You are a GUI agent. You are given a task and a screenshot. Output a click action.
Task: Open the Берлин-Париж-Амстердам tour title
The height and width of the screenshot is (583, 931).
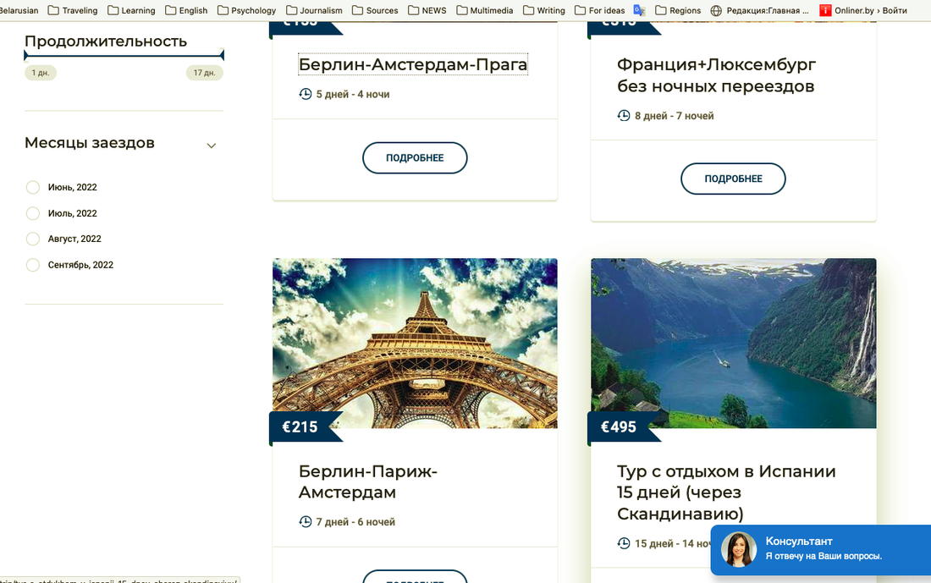click(x=368, y=481)
